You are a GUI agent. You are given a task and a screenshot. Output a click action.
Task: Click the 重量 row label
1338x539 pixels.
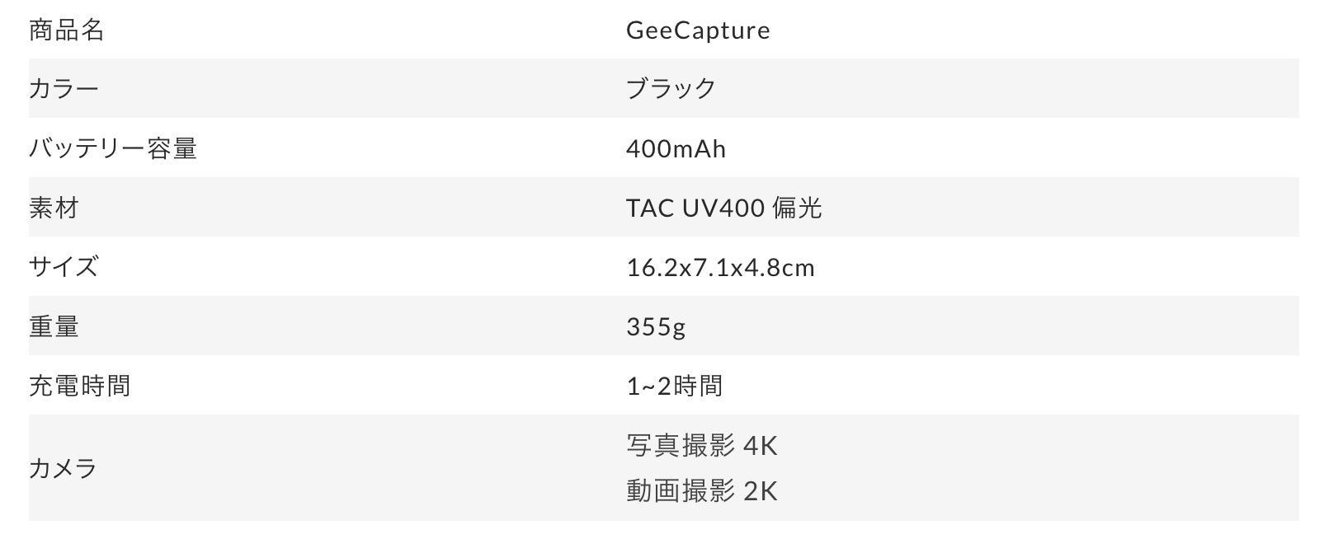pyautogui.click(x=54, y=326)
